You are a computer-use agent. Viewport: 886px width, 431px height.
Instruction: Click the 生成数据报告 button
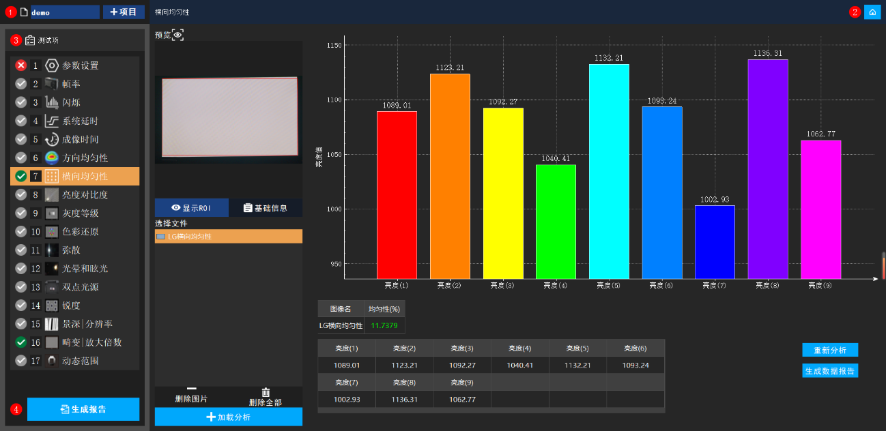(829, 371)
